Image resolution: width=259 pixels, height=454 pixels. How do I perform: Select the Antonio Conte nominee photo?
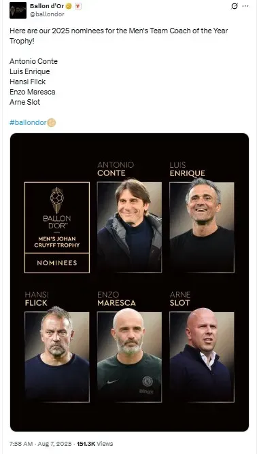tap(129, 226)
